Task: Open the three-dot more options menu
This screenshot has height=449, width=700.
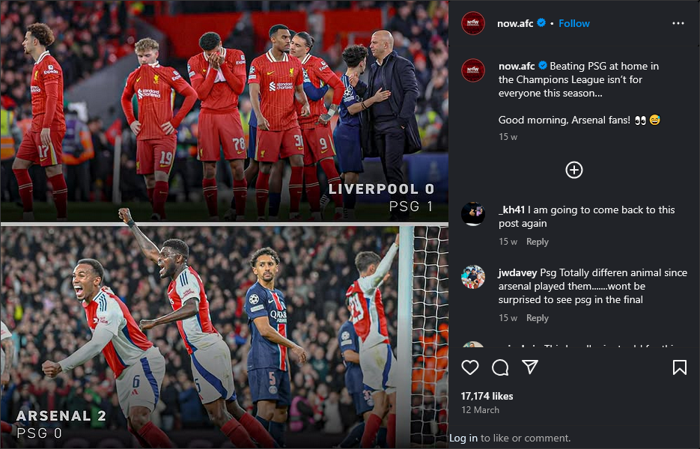Action: [x=678, y=23]
